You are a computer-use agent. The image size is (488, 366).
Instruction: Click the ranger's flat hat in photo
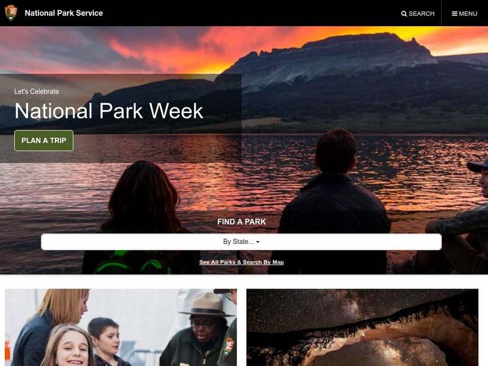click(206, 304)
